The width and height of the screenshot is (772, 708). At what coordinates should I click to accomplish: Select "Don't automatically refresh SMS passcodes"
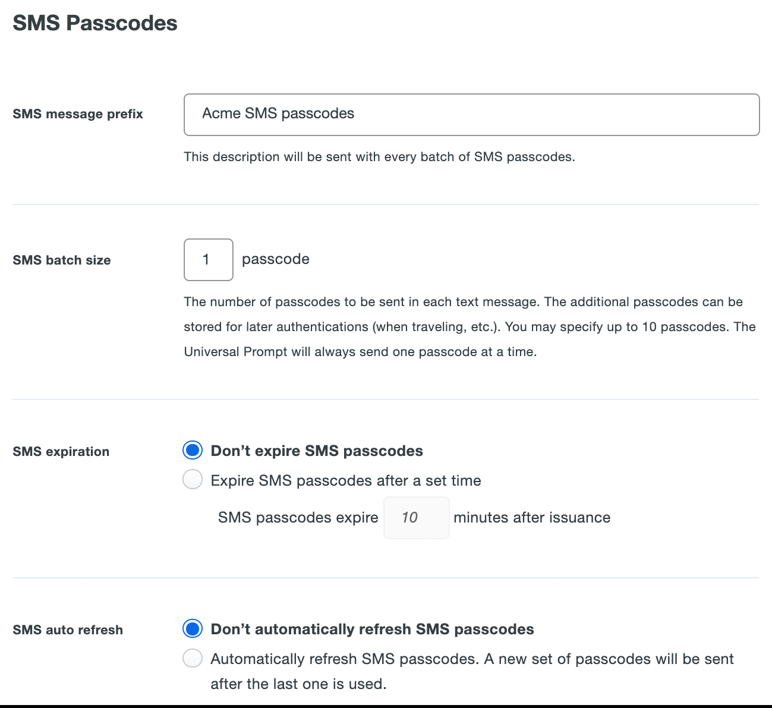pos(193,628)
